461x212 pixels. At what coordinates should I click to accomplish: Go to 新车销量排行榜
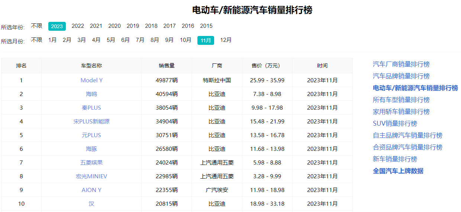point(395,159)
